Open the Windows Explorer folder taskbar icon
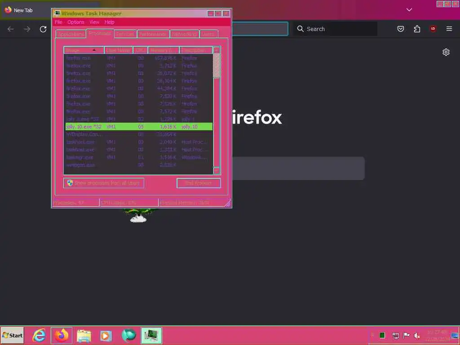The height and width of the screenshot is (345, 460). 84,335
